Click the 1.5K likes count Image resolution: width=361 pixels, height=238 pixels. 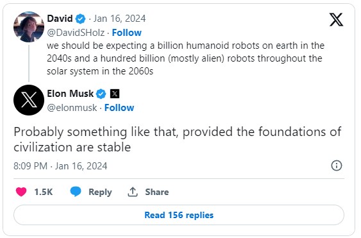pos(44,192)
